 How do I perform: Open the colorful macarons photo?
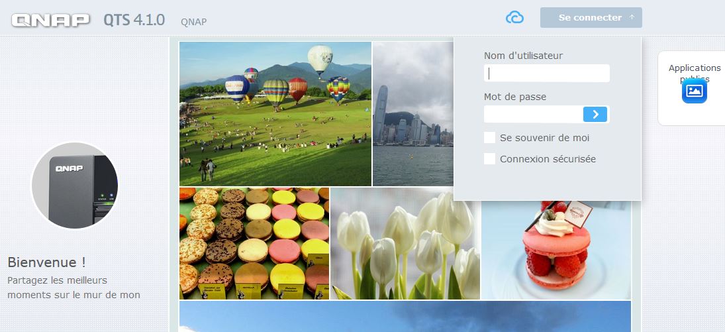click(254, 244)
